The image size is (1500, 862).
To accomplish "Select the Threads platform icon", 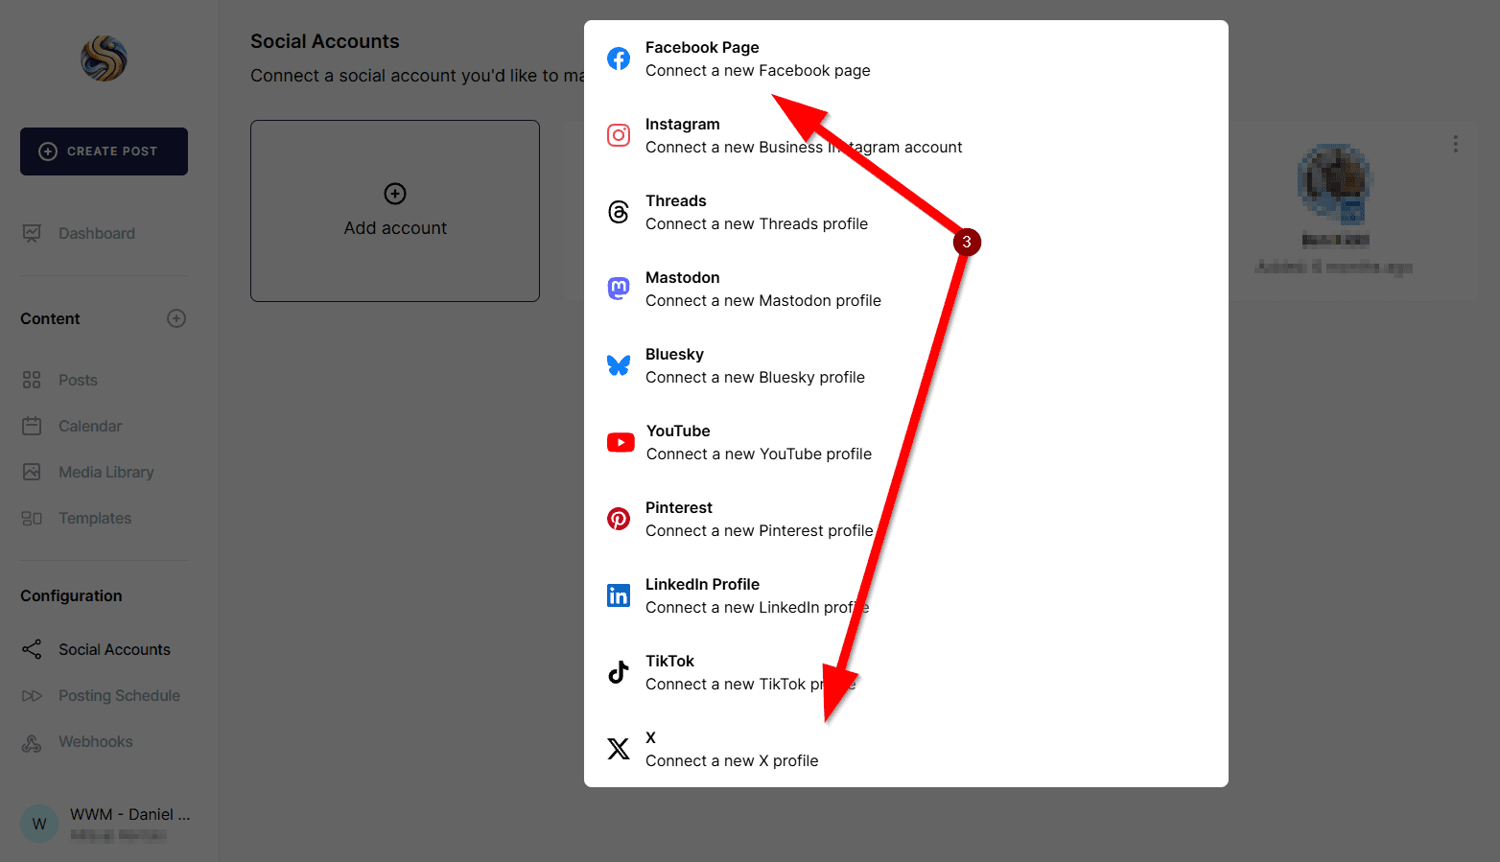I will click(619, 212).
